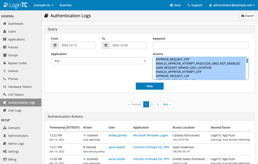
Task: Click the Docs book icon in header
Action: click(x=171, y=5)
